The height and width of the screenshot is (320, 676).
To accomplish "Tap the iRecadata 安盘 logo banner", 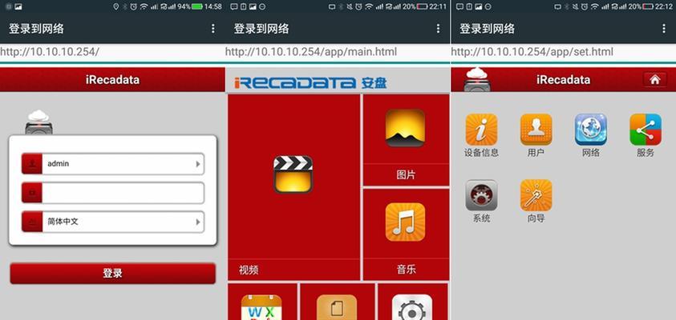I will point(310,82).
